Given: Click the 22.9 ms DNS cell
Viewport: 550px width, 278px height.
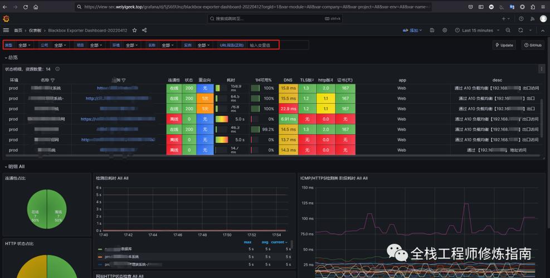Looking at the screenshot, I should (x=288, y=109).
